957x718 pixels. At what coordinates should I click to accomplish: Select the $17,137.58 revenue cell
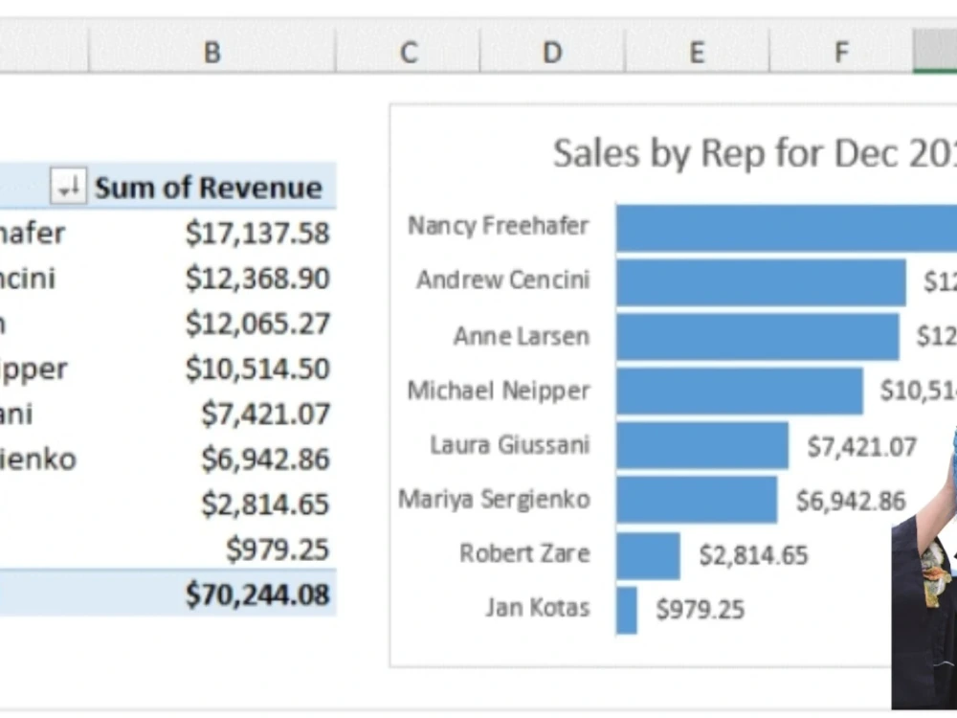click(x=252, y=232)
